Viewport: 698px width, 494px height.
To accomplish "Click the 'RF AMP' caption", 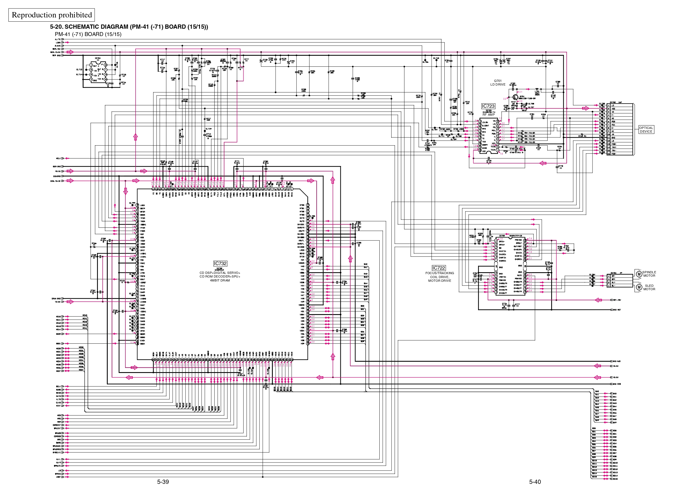I will 488,115.
